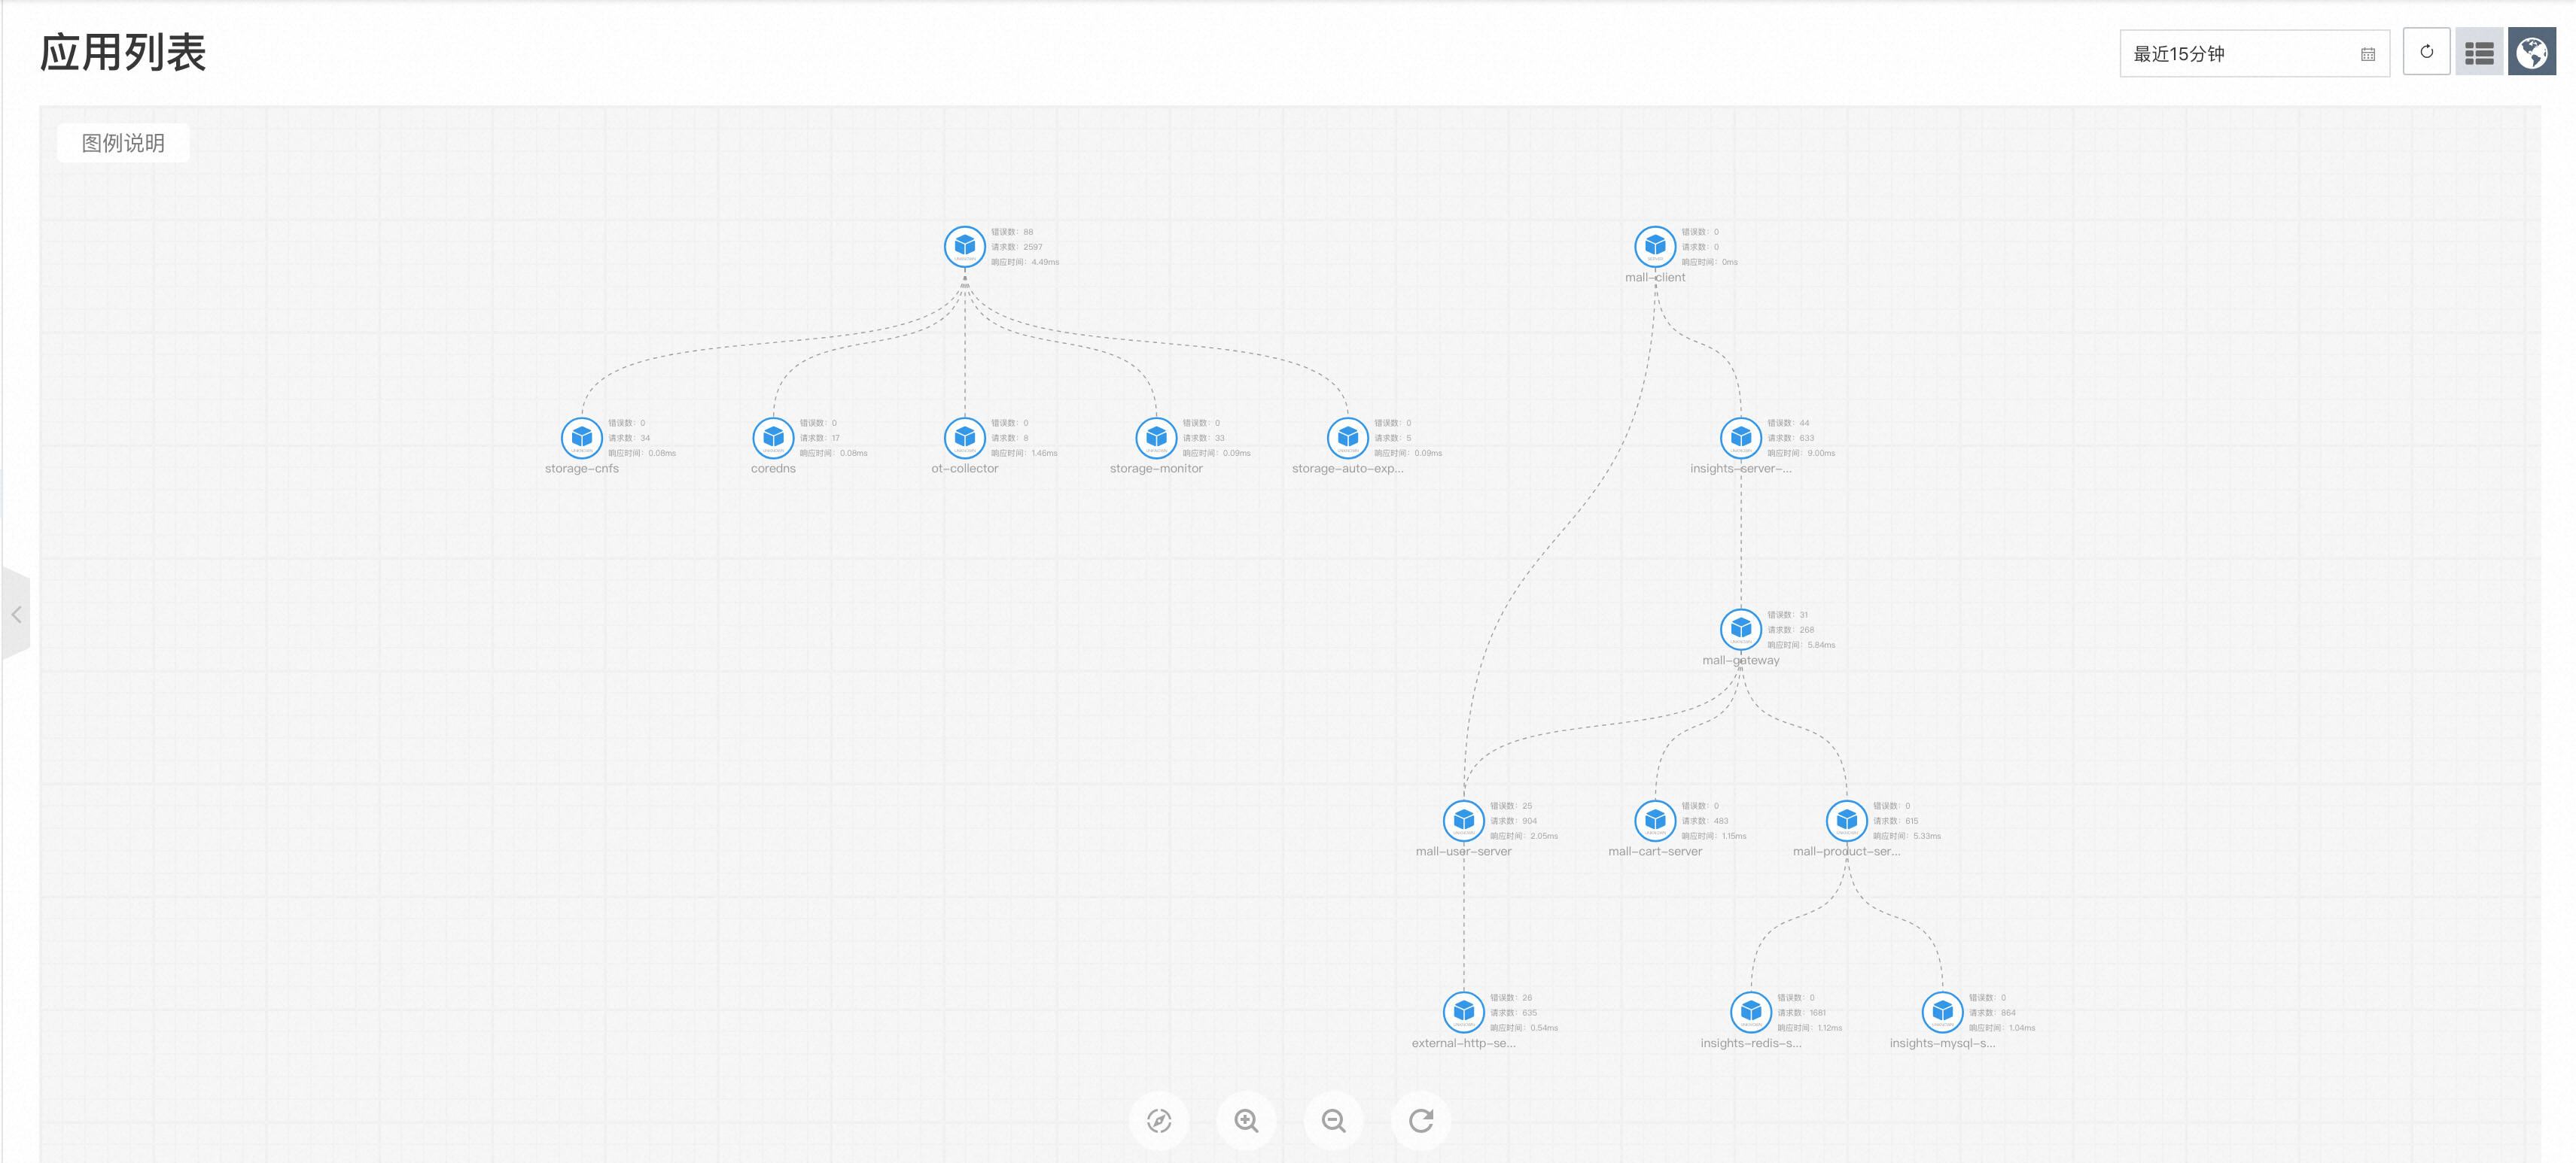Click the external-http-se... node
This screenshot has width=2576, height=1163.
[x=1463, y=1011]
